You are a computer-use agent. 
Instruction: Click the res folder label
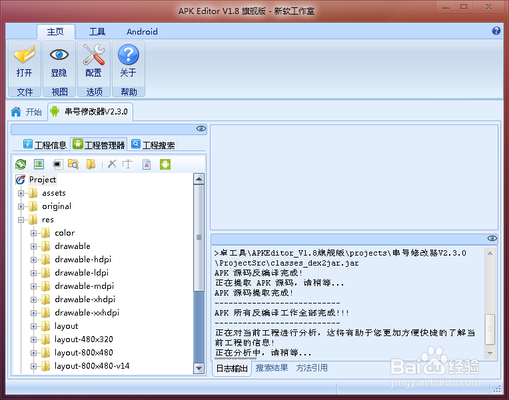(x=48, y=220)
